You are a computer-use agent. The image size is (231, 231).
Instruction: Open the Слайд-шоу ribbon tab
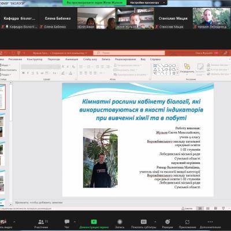(x=90, y=59)
